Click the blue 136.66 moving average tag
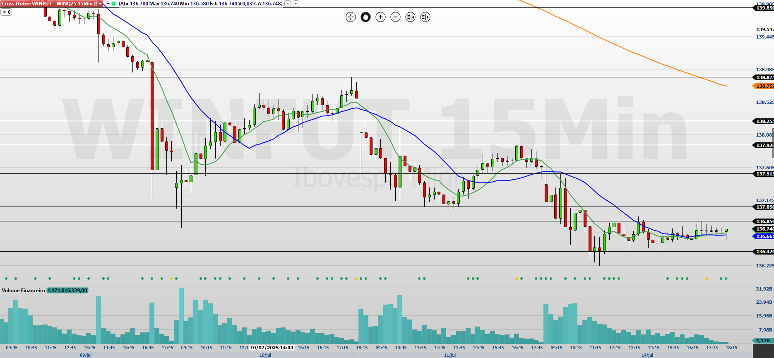This screenshot has height=358, width=774. 763,236
